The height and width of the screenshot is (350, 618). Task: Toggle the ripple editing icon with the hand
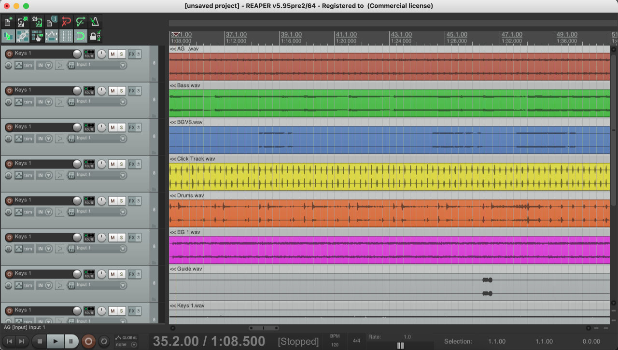[37, 36]
